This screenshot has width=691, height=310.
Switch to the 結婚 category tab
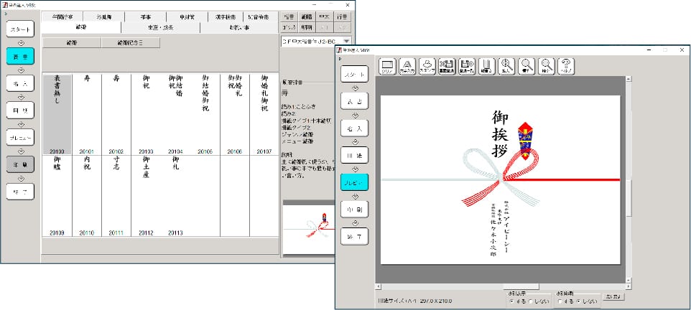(80, 27)
